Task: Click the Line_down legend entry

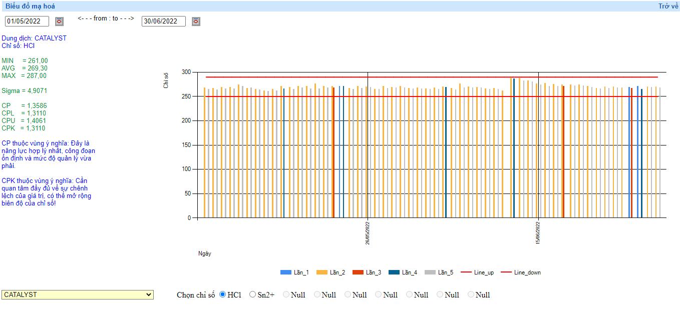Action: coord(521,272)
